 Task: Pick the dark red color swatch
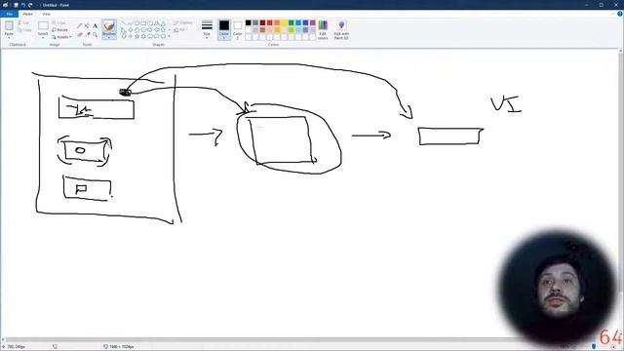[262, 22]
